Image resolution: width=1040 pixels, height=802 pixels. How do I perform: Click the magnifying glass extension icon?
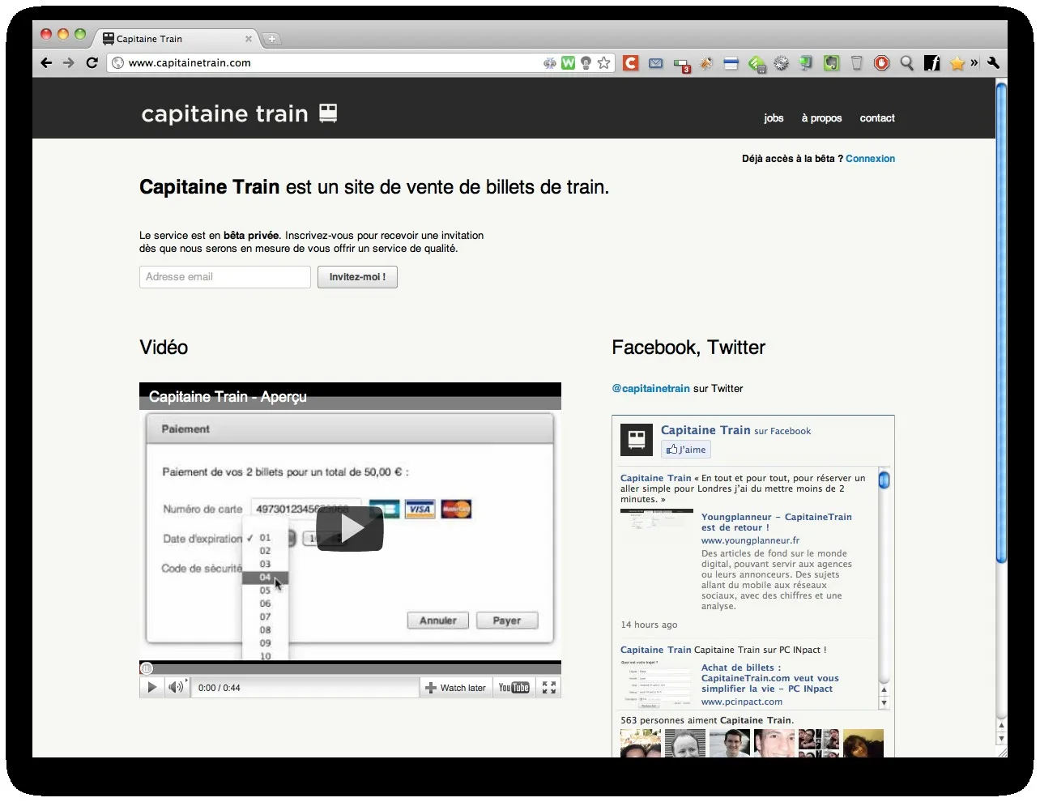point(907,63)
